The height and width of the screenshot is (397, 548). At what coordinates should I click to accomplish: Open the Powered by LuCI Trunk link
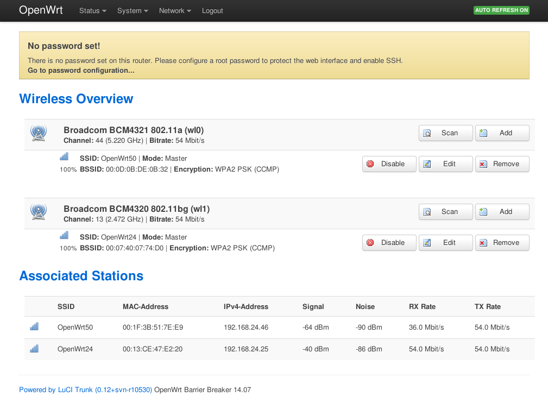coord(86,389)
